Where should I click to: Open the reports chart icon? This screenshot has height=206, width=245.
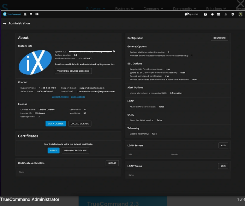[37, 14]
